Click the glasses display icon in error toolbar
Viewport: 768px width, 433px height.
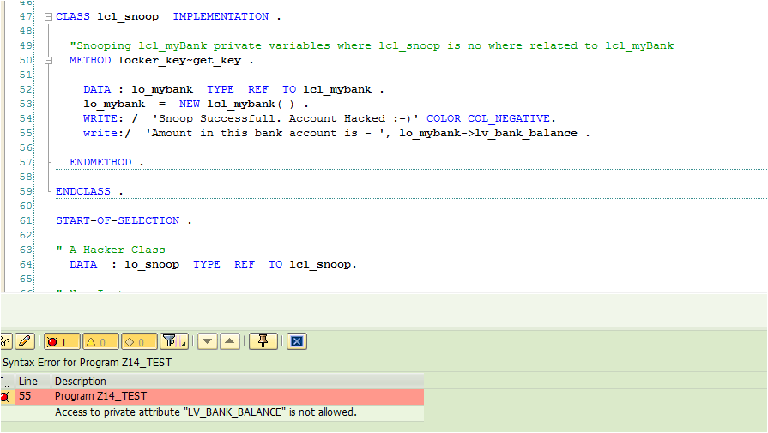point(5,341)
